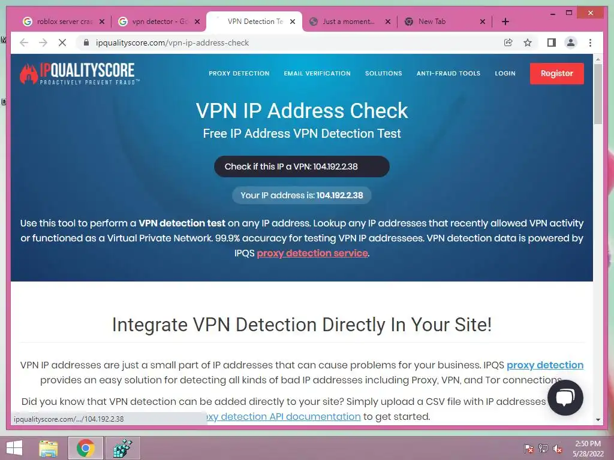The image size is (614, 460).
Task: Open the Chrome profile avatar
Action: click(x=571, y=43)
